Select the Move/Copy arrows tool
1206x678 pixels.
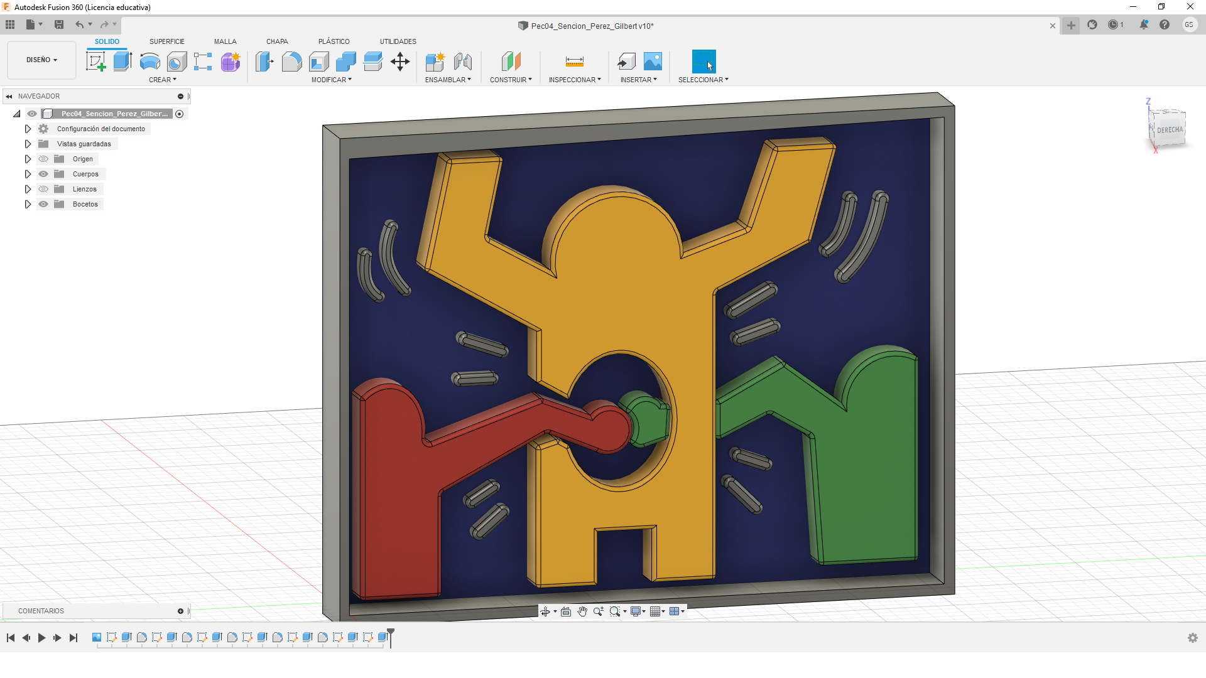click(400, 62)
